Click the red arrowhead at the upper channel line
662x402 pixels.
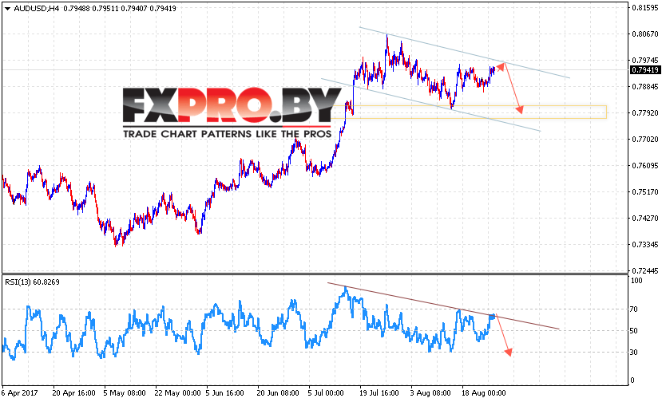coord(501,67)
